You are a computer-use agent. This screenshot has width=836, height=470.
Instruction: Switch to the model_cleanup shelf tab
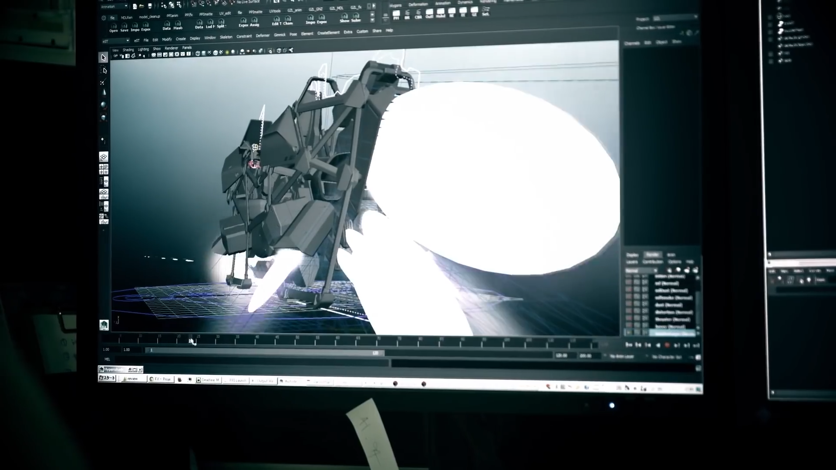[x=149, y=17]
